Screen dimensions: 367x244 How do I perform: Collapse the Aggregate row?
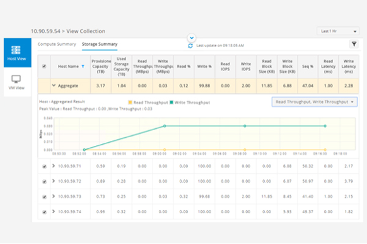[54, 86]
